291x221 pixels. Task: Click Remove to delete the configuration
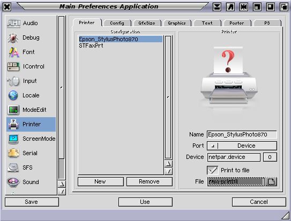[150, 181]
